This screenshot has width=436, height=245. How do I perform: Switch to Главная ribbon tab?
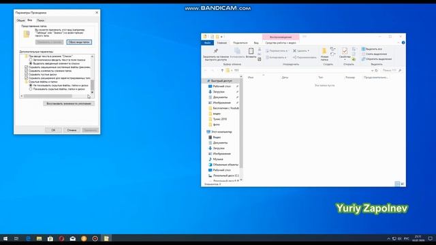221,43
